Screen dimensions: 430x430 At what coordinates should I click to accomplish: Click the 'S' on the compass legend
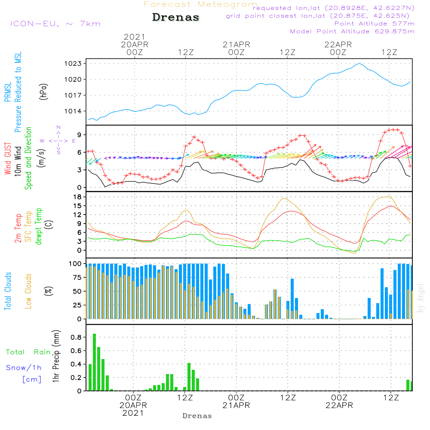pyautogui.click(x=58, y=152)
